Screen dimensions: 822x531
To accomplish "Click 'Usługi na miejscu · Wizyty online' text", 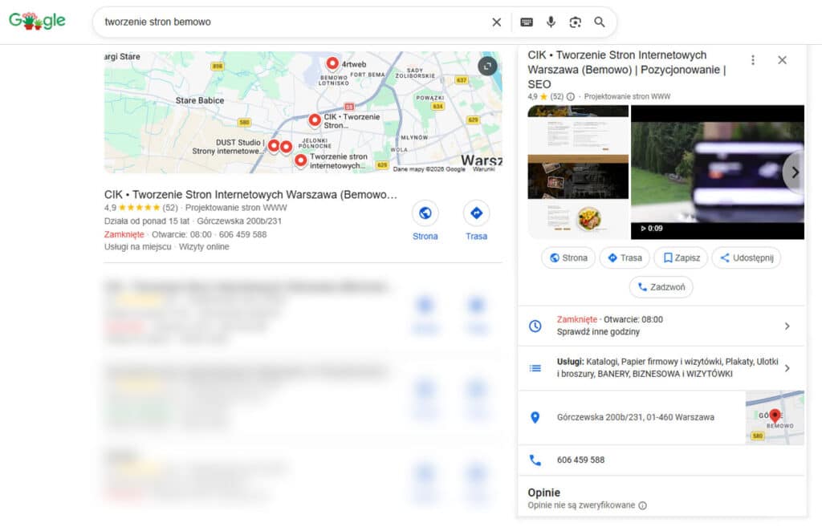I will coord(167,246).
